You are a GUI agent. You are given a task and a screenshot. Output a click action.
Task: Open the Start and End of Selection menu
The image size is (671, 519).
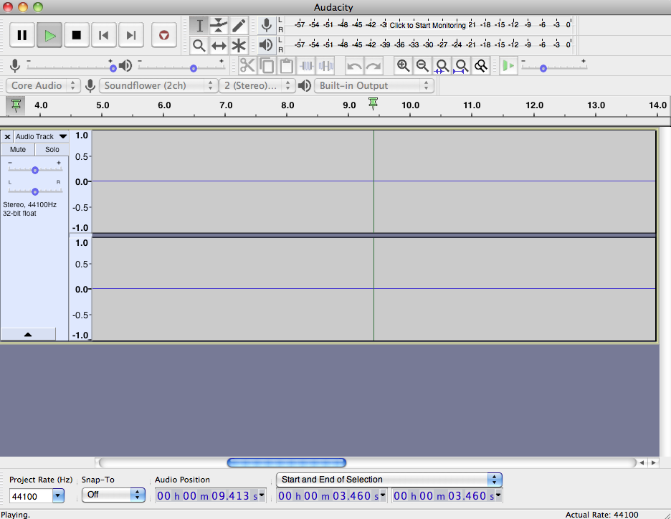(x=389, y=480)
